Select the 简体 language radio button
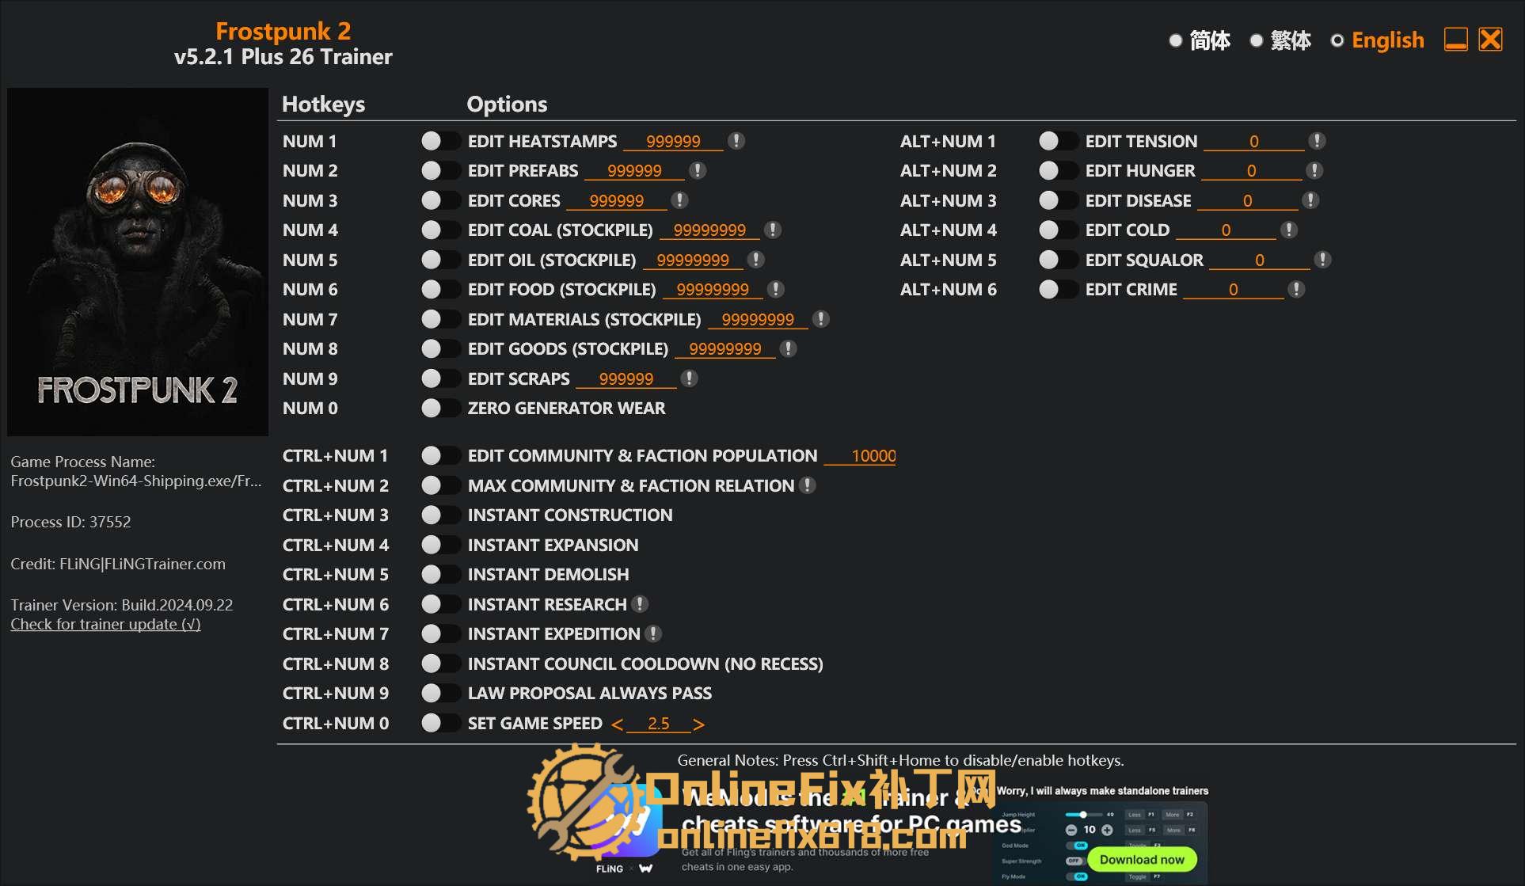 [1176, 40]
